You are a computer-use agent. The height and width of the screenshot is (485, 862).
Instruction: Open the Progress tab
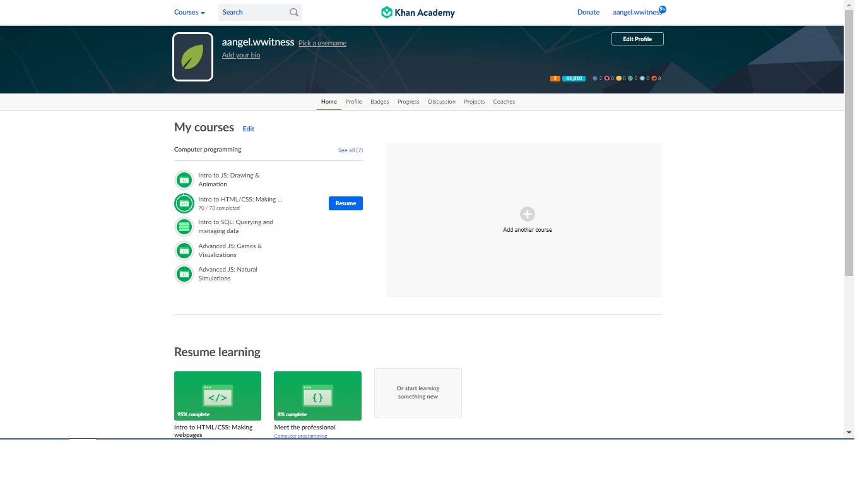408,102
